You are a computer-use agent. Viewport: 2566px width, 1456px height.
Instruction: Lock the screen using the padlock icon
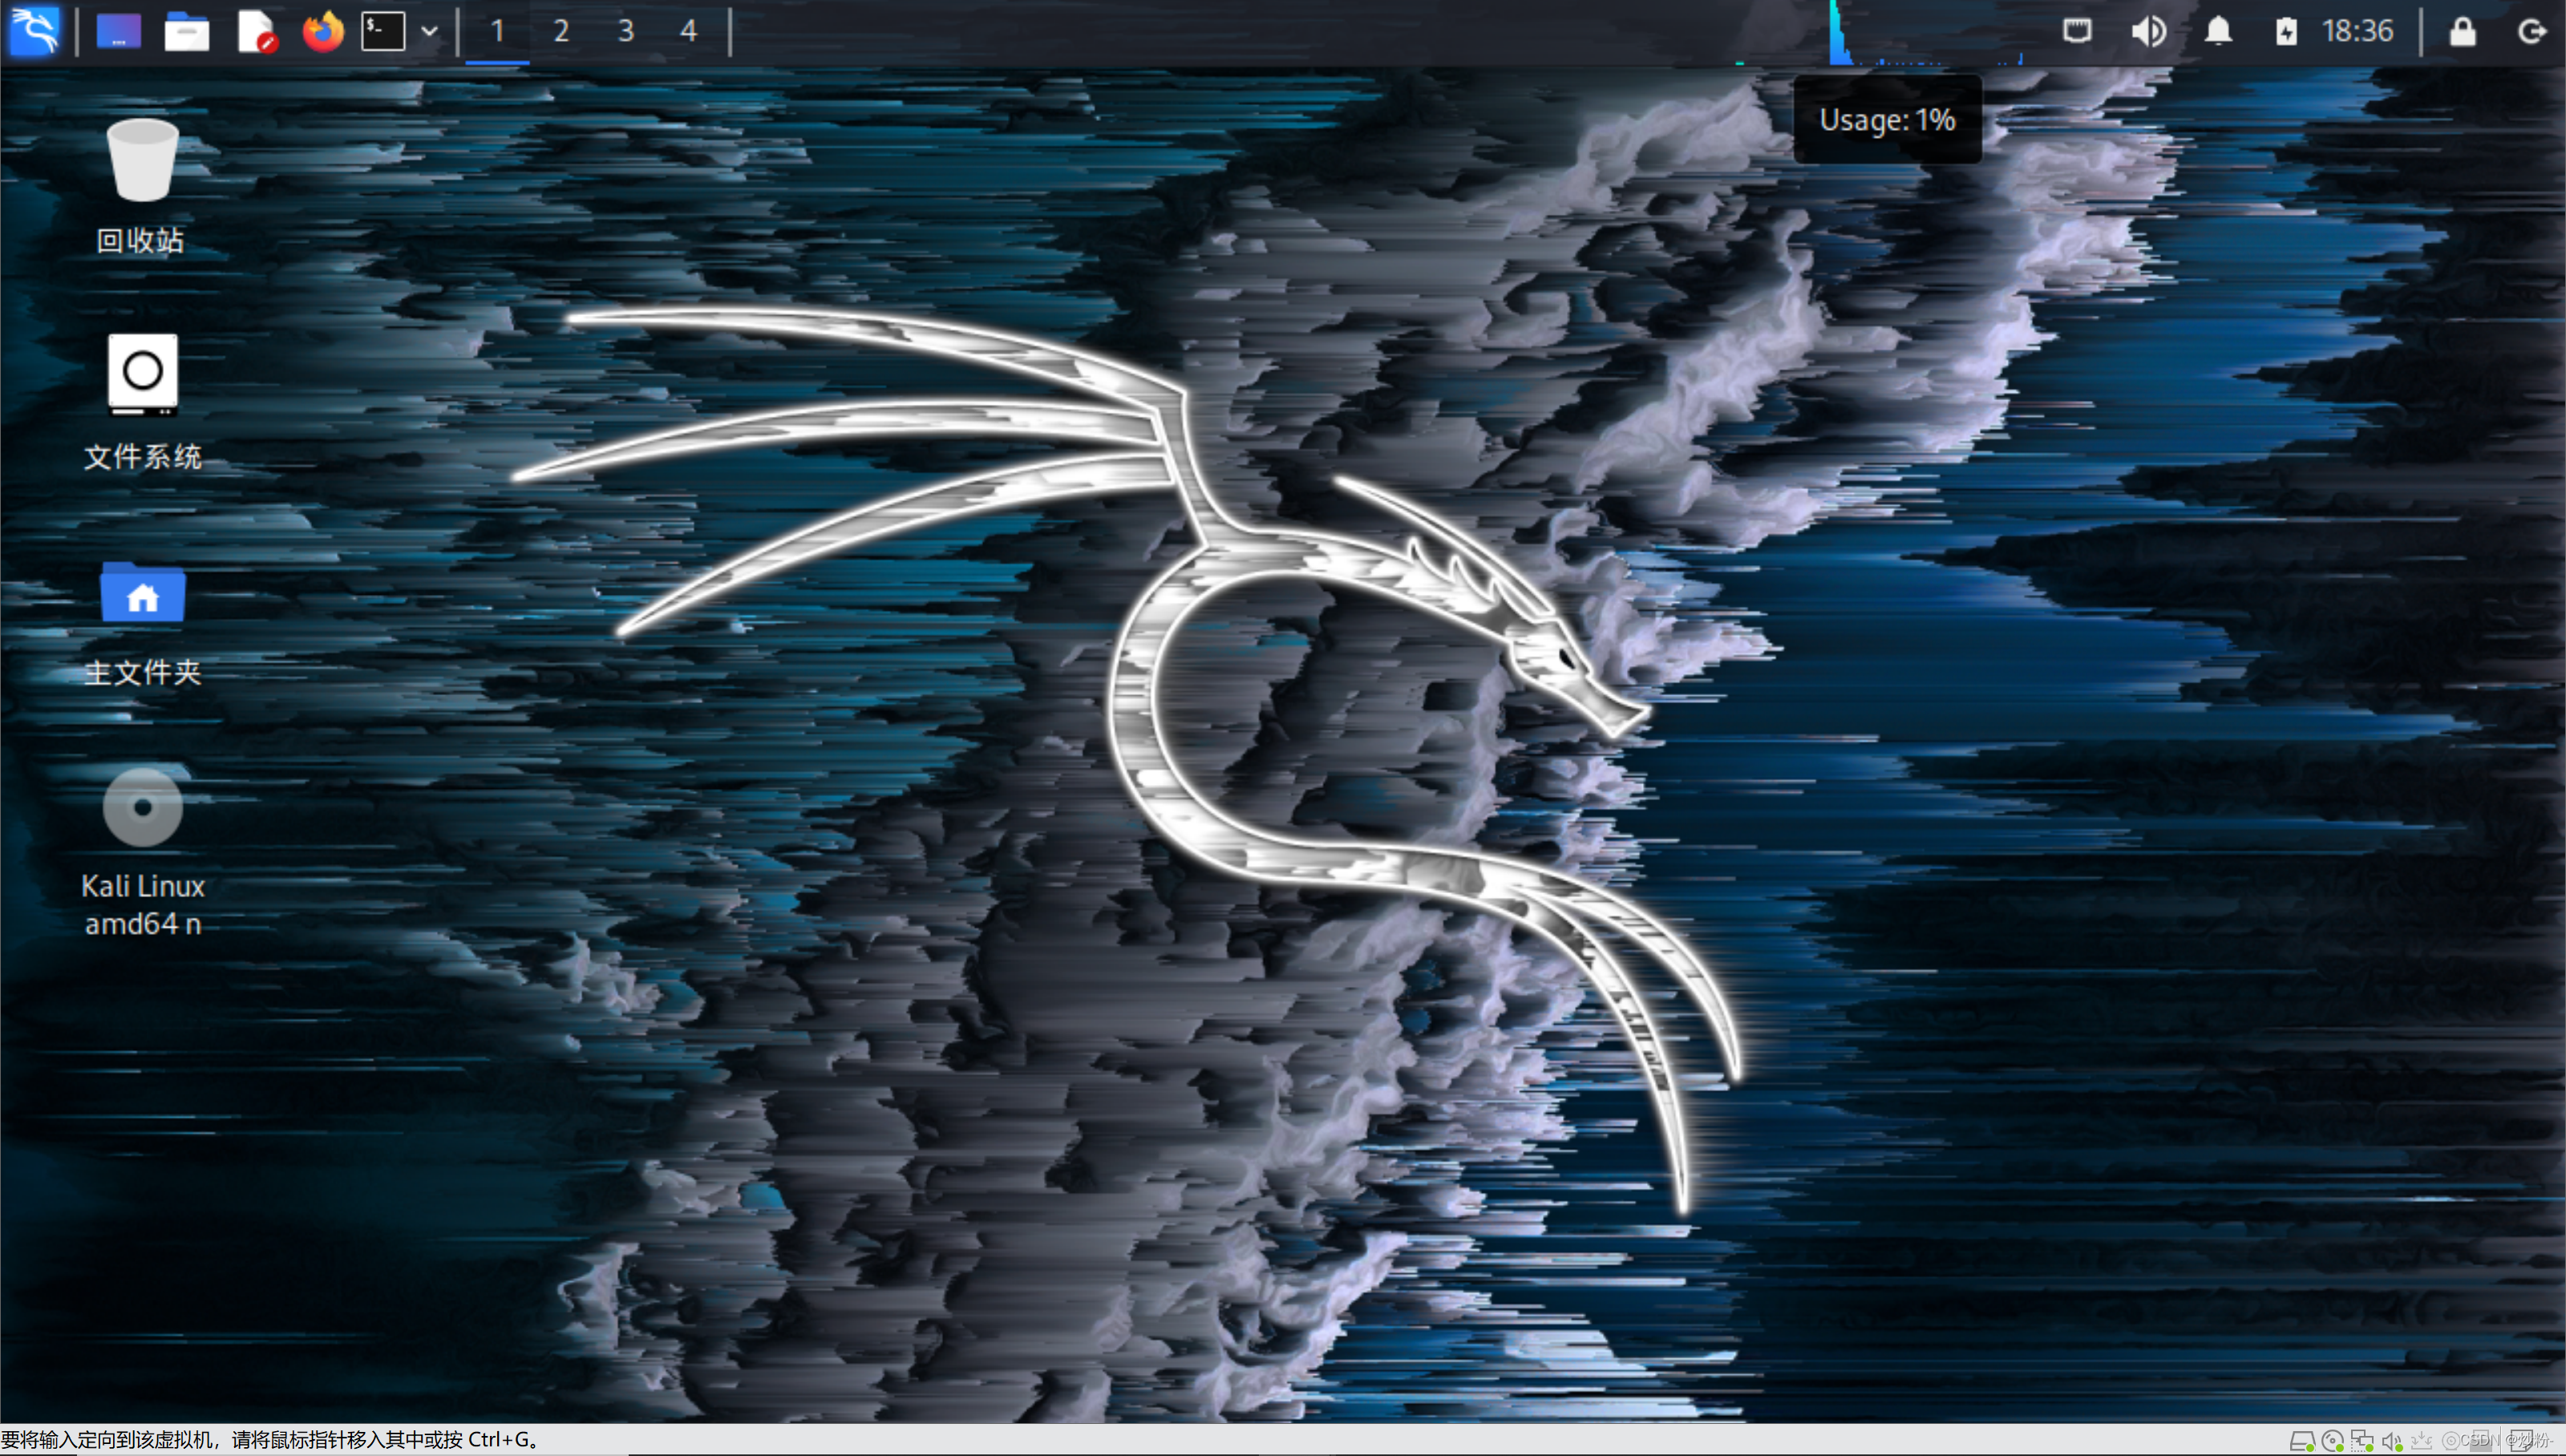pyautogui.click(x=2463, y=30)
